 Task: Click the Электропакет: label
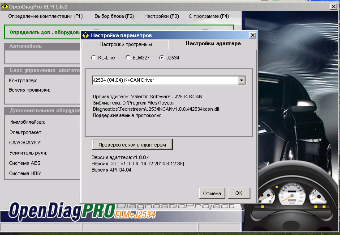click(26, 132)
